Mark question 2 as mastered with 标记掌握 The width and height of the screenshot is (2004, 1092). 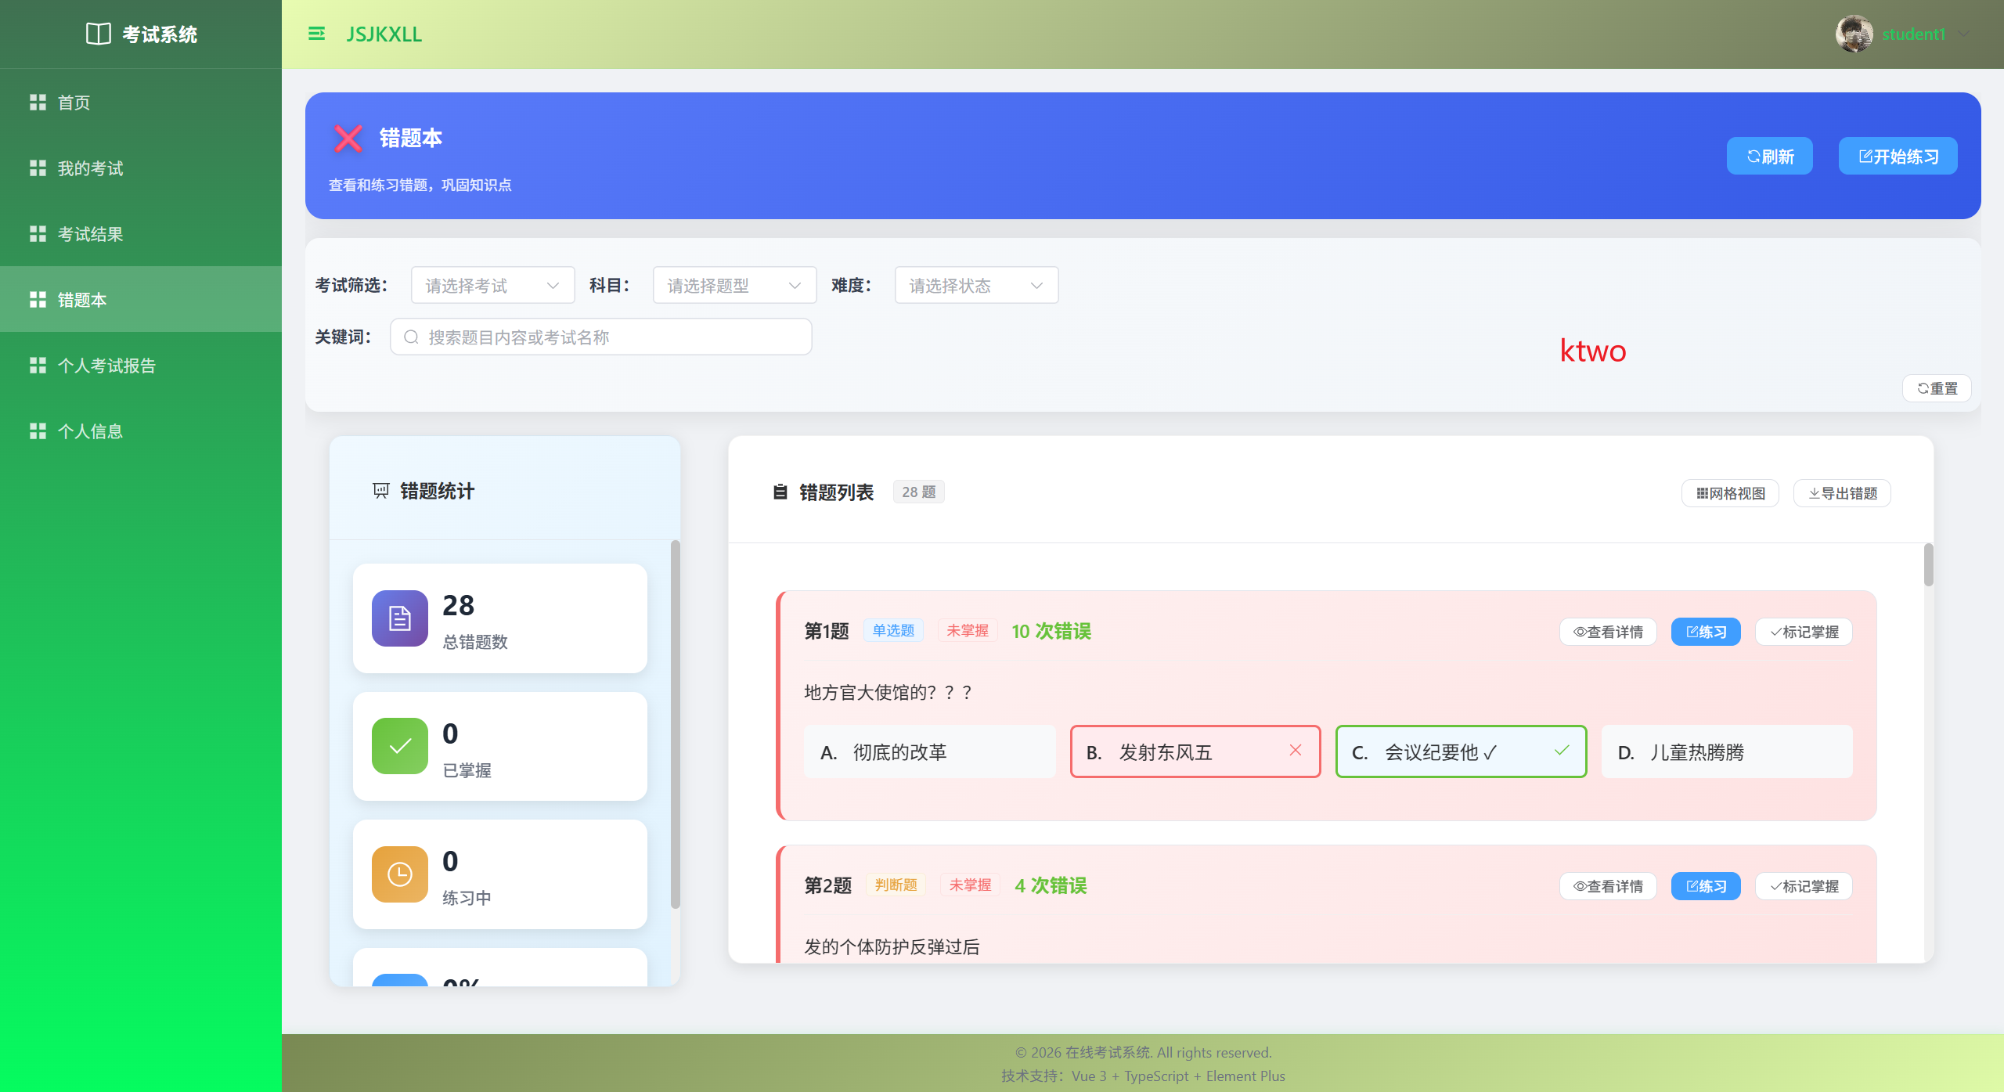pos(1804,886)
